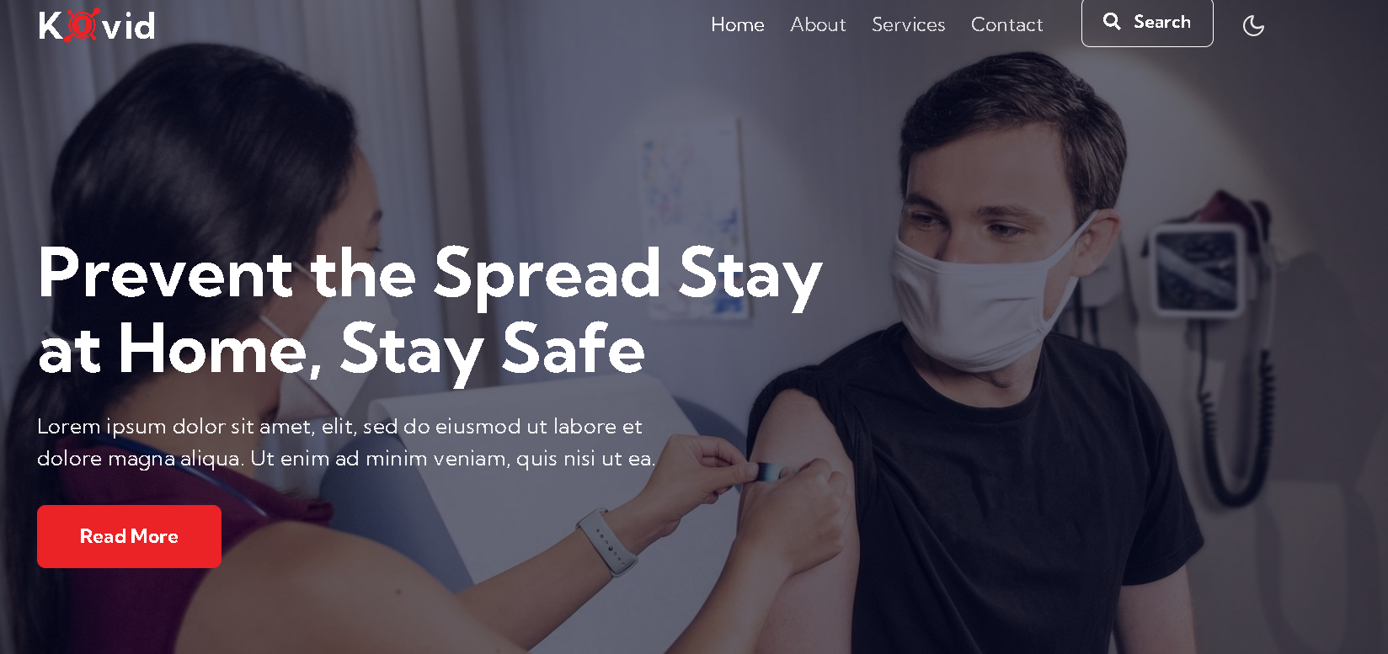1388x654 pixels.
Task: Click the wall-mounted medical device
Action: [1196, 269]
